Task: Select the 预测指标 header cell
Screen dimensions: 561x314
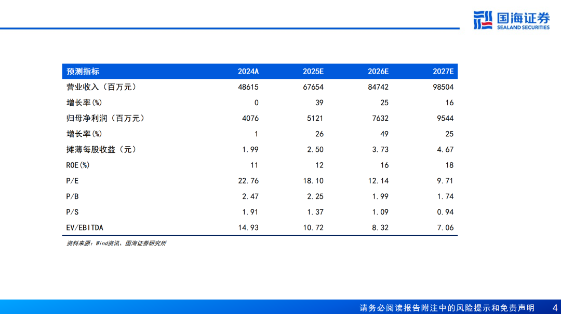Action: (83, 72)
